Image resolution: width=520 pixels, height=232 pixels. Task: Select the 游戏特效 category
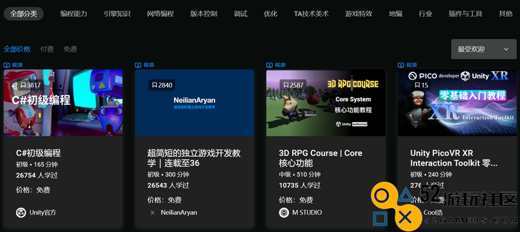[359, 14]
